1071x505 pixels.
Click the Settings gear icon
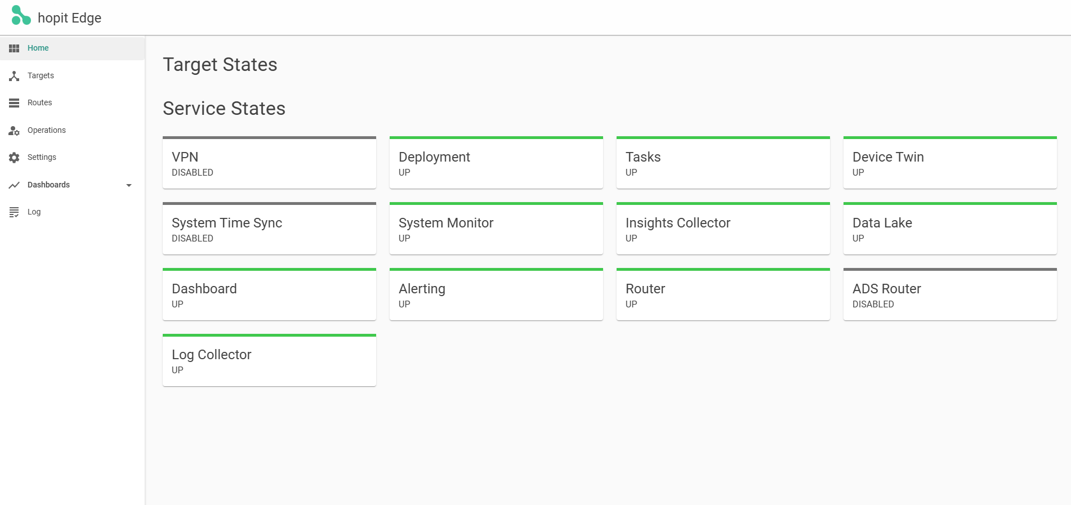pos(14,158)
